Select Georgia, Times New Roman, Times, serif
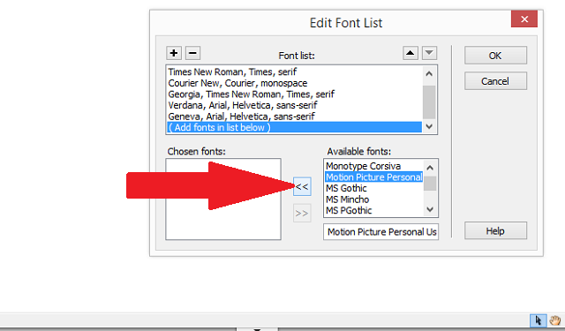 coord(294,94)
